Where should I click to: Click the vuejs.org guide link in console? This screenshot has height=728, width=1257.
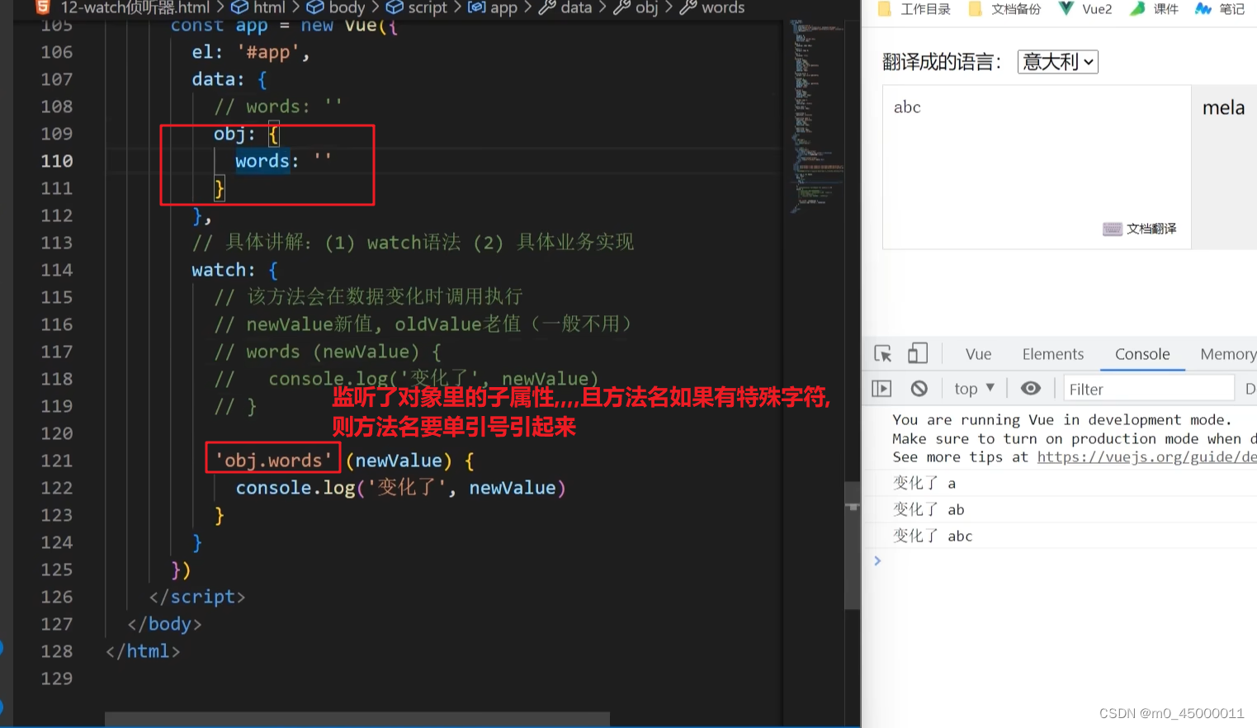(1147, 456)
